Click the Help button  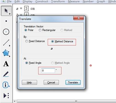(29, 82)
